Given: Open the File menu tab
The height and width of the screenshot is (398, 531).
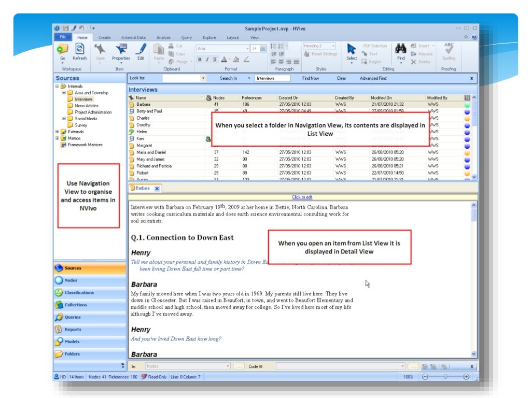Looking at the screenshot, I should (63, 37).
